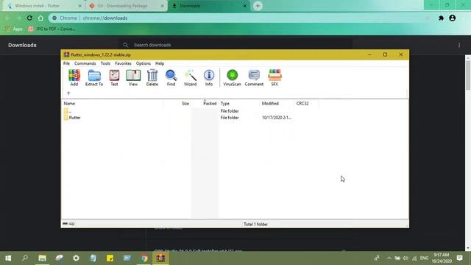
Task: Show hidden system tray icons
Action: click(x=389, y=258)
